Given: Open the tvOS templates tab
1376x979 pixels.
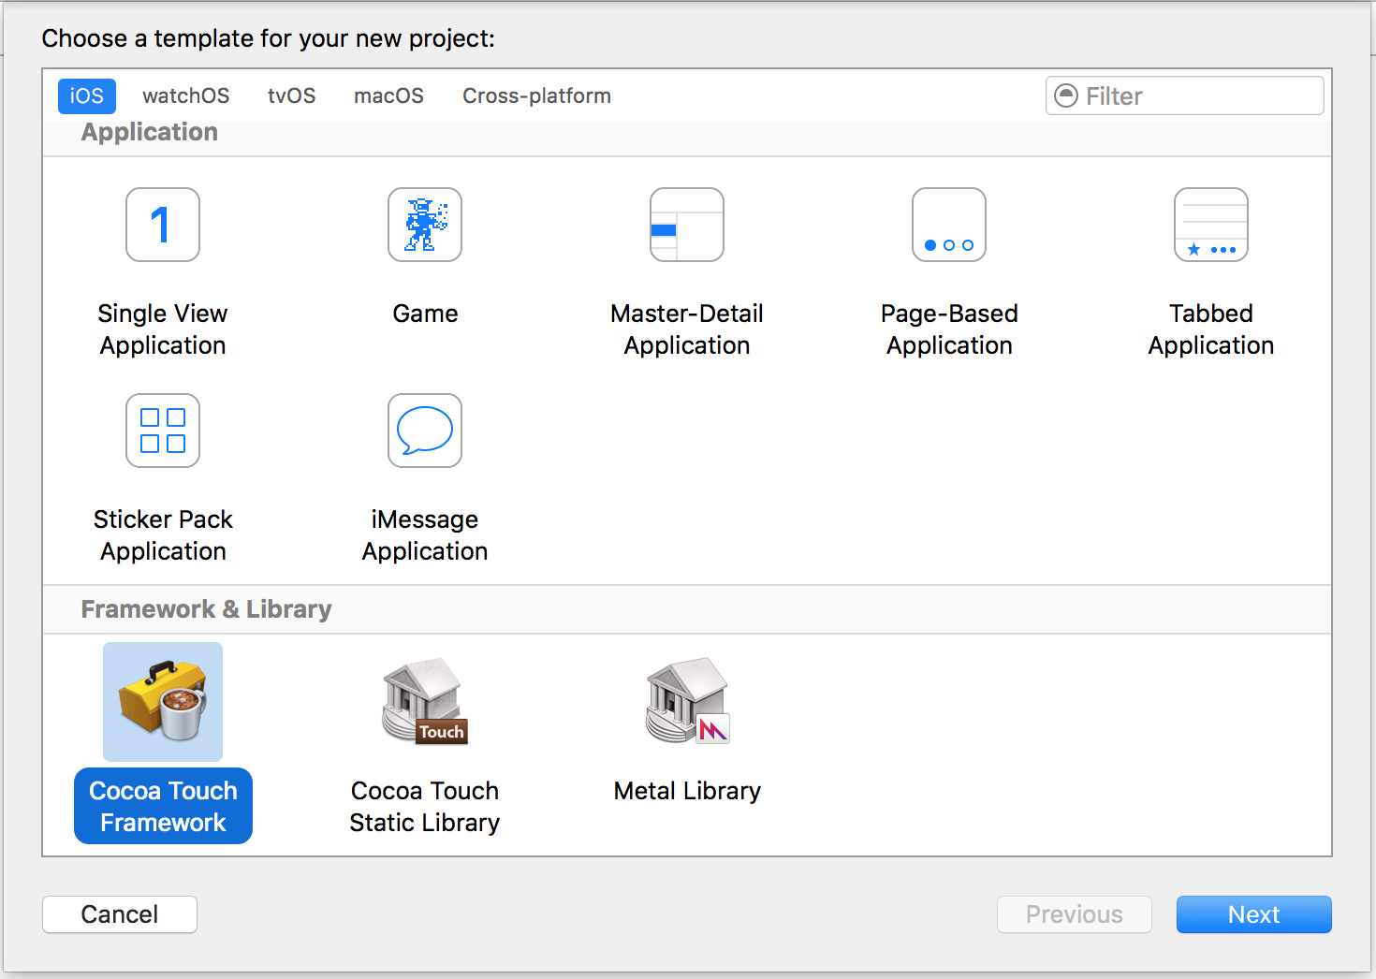Looking at the screenshot, I should (x=291, y=96).
